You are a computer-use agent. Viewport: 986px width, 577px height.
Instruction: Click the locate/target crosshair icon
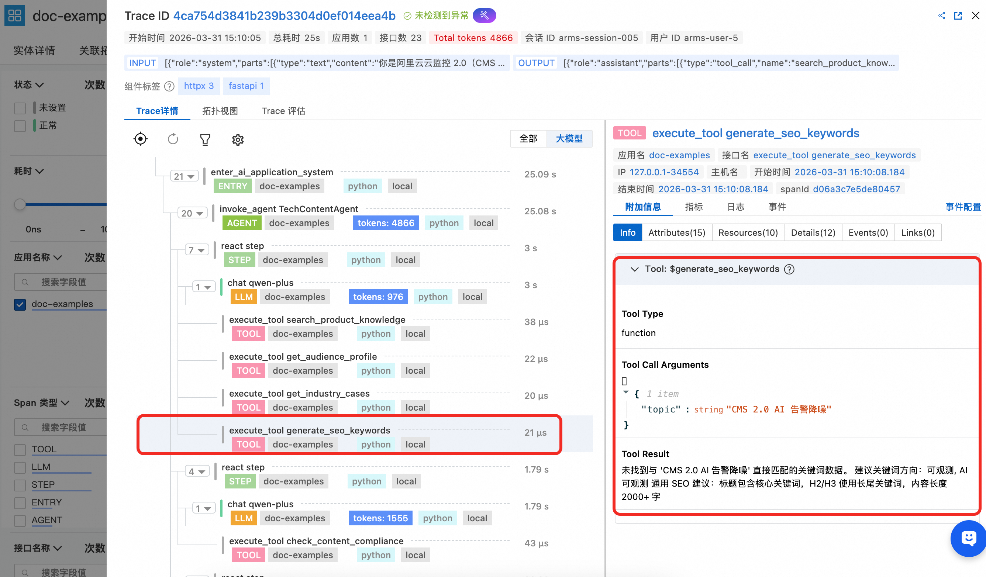[141, 139]
